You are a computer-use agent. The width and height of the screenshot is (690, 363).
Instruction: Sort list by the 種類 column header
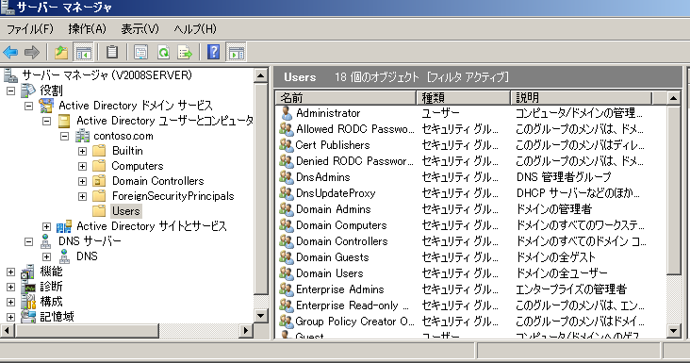pyautogui.click(x=463, y=98)
